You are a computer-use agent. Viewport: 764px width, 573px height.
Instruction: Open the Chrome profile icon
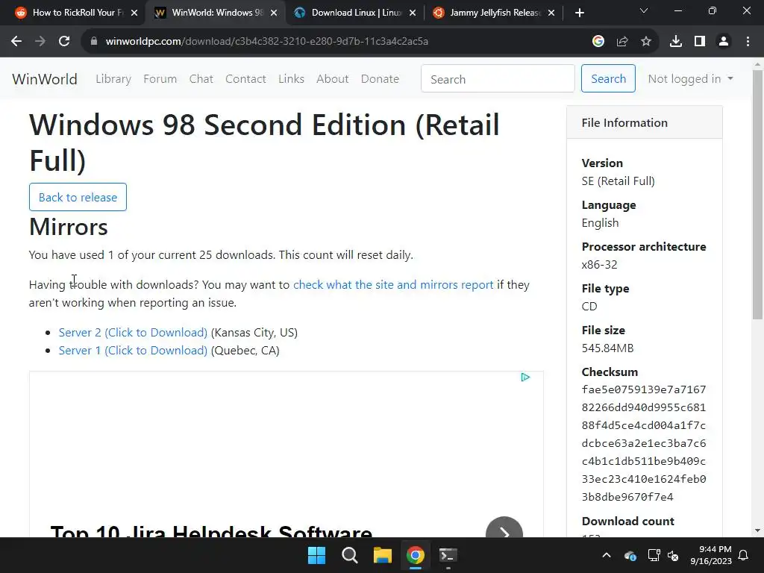724,42
